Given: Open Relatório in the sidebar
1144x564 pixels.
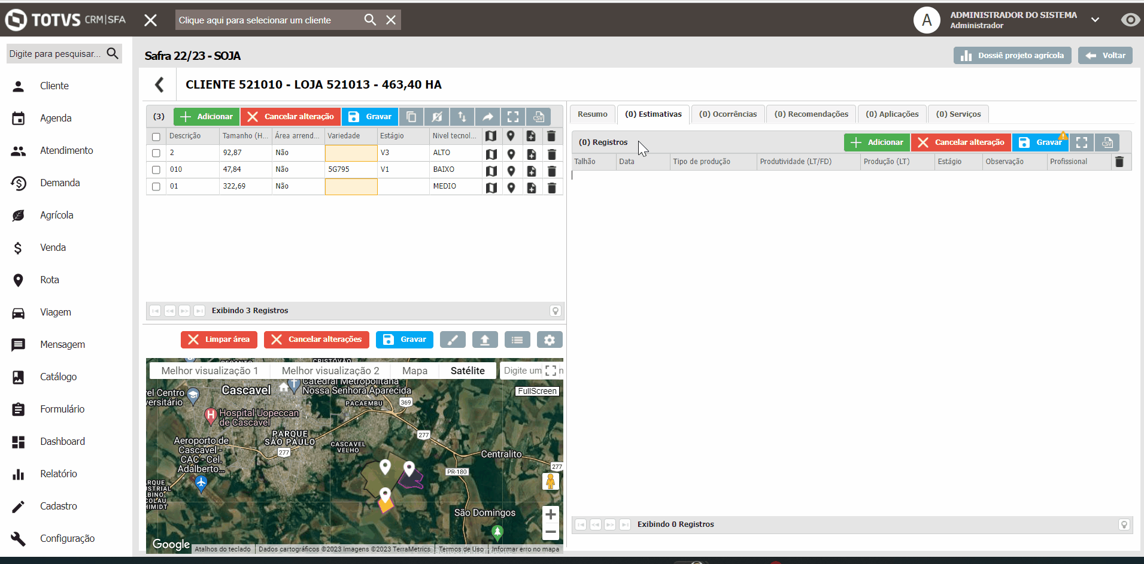Looking at the screenshot, I should (x=59, y=474).
